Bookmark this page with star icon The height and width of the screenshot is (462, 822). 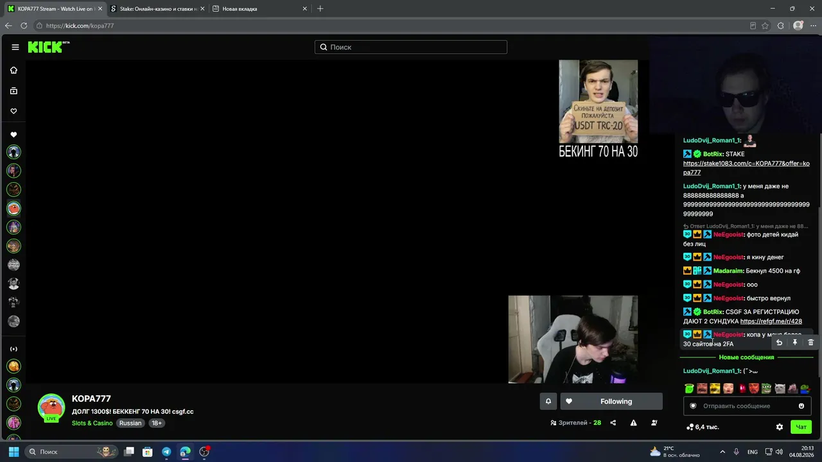tap(765, 26)
